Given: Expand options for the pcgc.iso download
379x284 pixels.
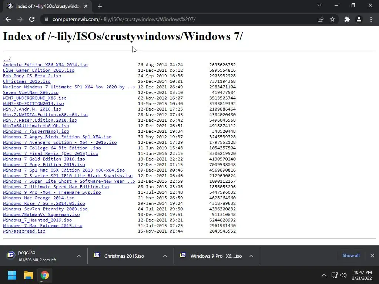Looking at the screenshot, I should pos(79,256).
